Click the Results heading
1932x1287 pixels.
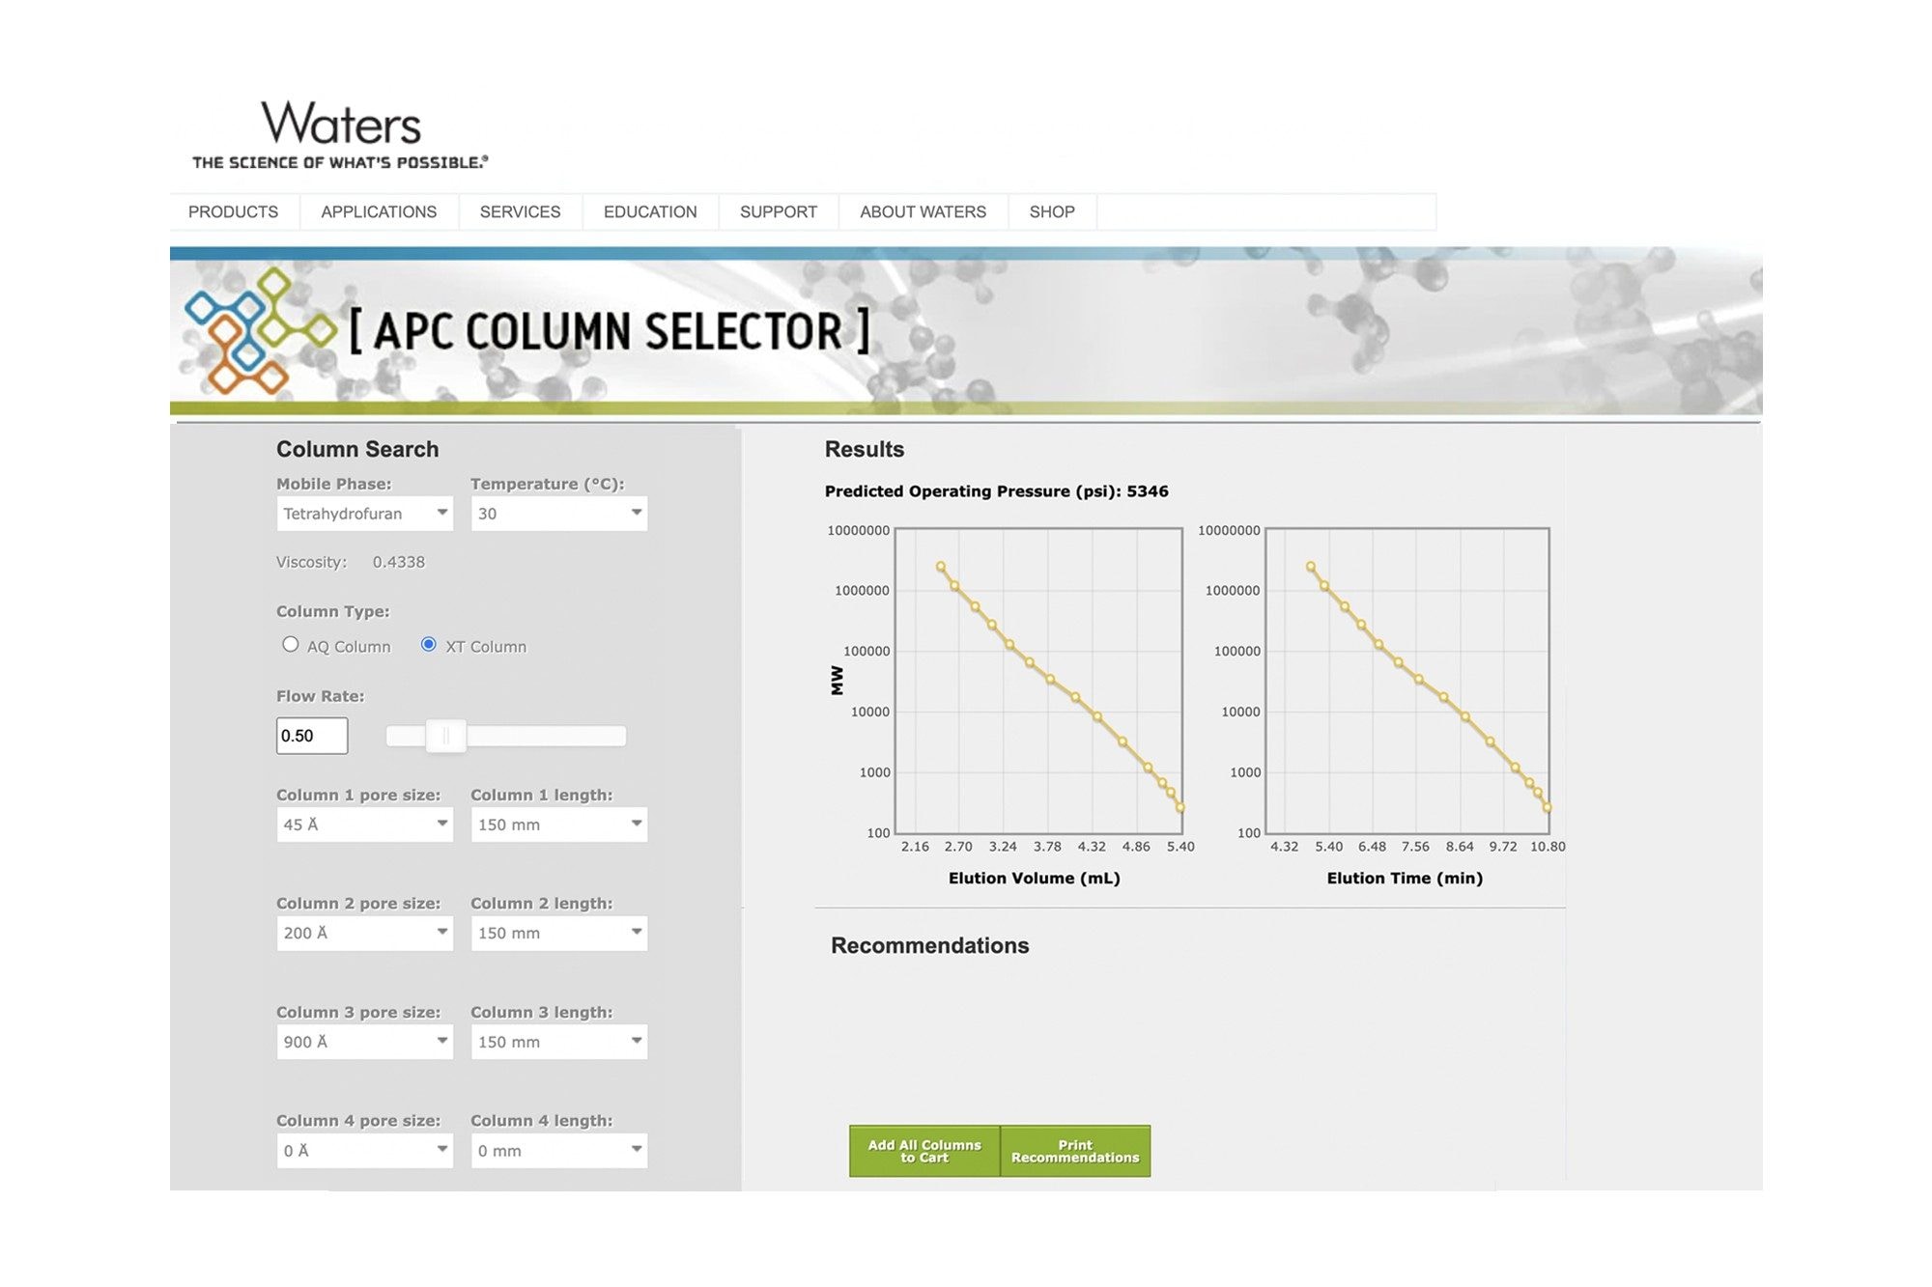[x=864, y=449]
